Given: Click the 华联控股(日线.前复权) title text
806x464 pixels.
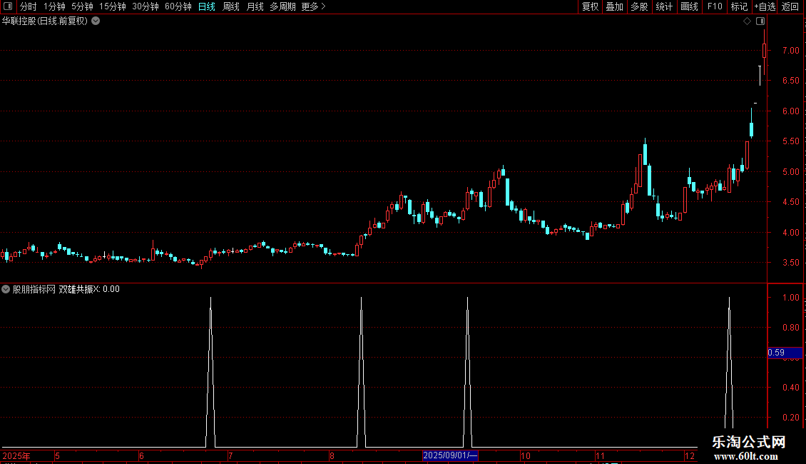Looking at the screenshot, I should [x=45, y=21].
